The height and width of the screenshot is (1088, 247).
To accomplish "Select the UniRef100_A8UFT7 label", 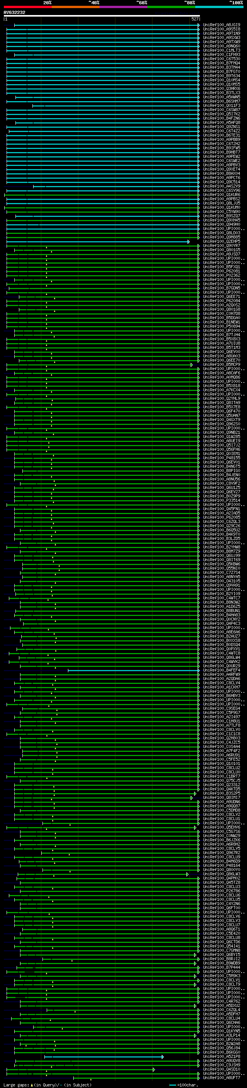I will 222,1078.
